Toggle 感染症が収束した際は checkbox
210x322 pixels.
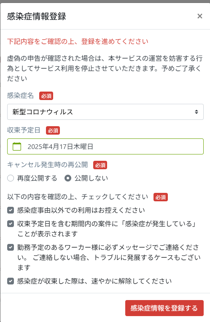click(x=11, y=281)
